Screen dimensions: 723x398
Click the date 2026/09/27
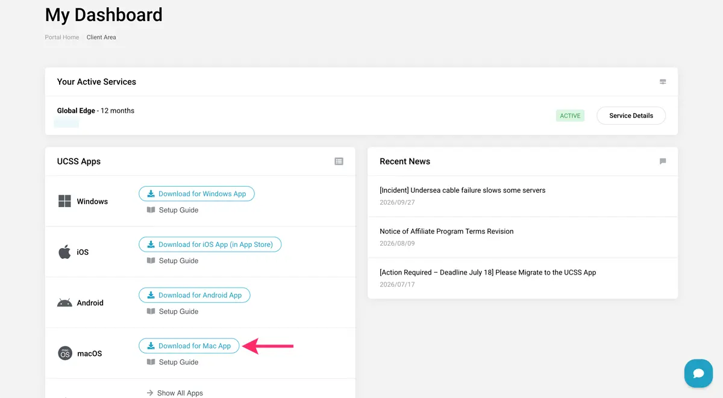397,202
